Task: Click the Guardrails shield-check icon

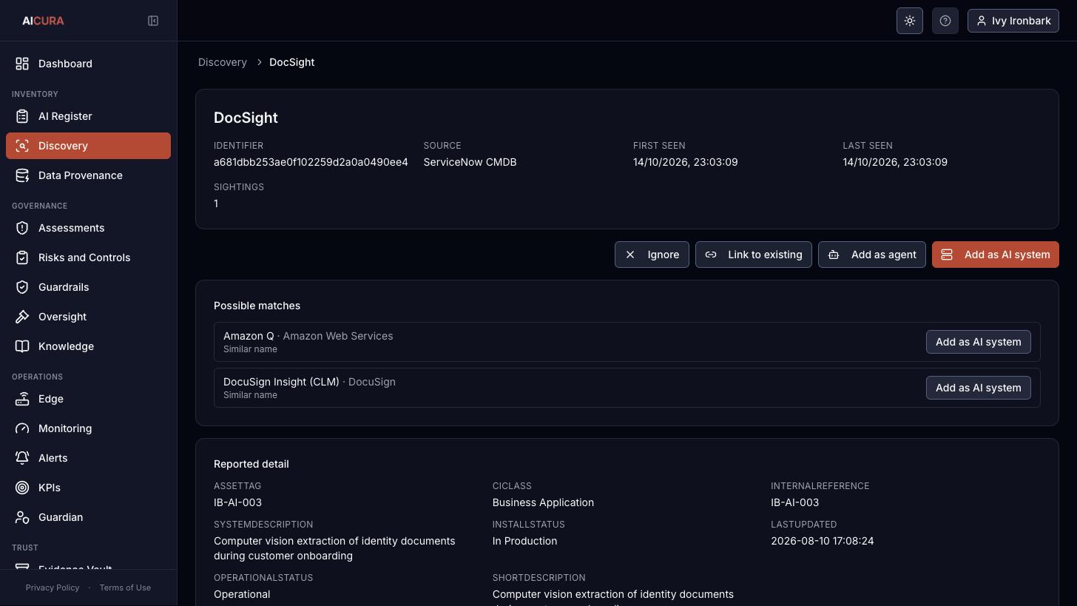Action: click(x=22, y=287)
